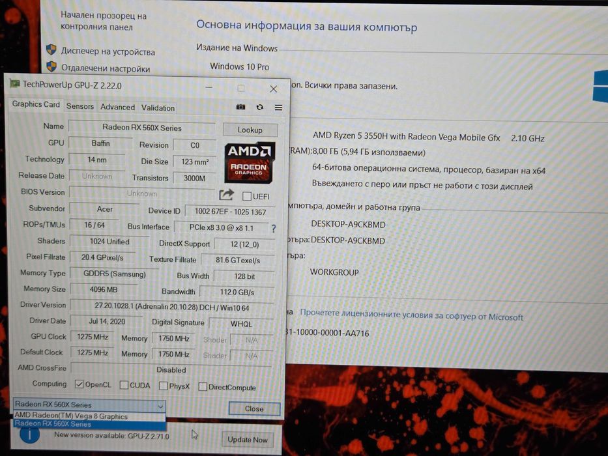Click the Close button in GPU-Z

point(254,408)
